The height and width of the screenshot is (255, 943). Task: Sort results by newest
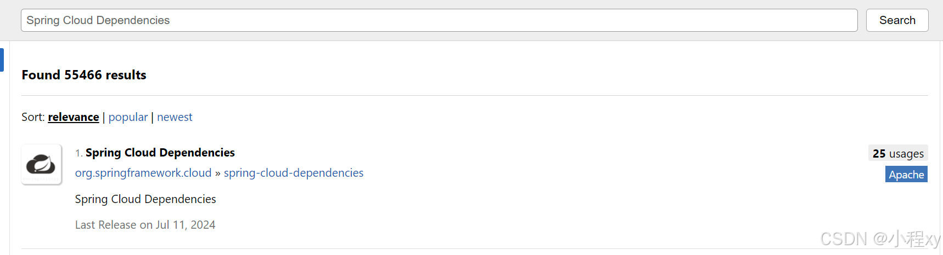click(175, 117)
